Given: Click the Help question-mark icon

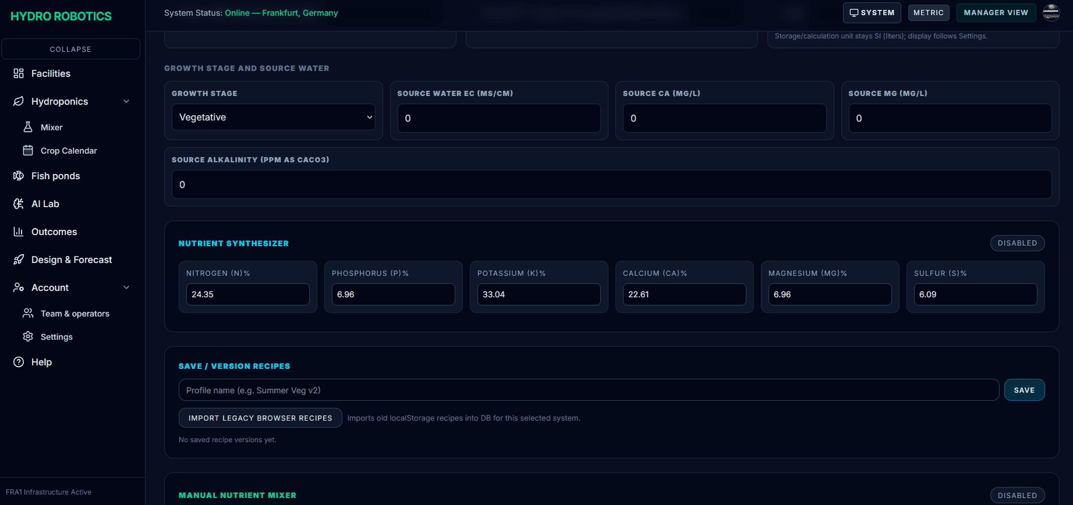Looking at the screenshot, I should [19, 362].
